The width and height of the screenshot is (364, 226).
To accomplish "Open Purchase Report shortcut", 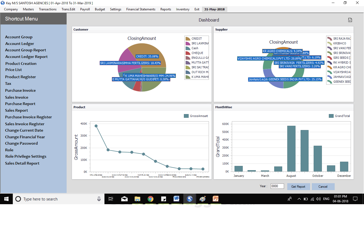I will (x=20, y=104).
